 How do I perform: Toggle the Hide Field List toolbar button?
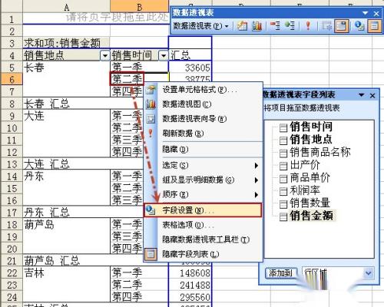click(x=374, y=26)
